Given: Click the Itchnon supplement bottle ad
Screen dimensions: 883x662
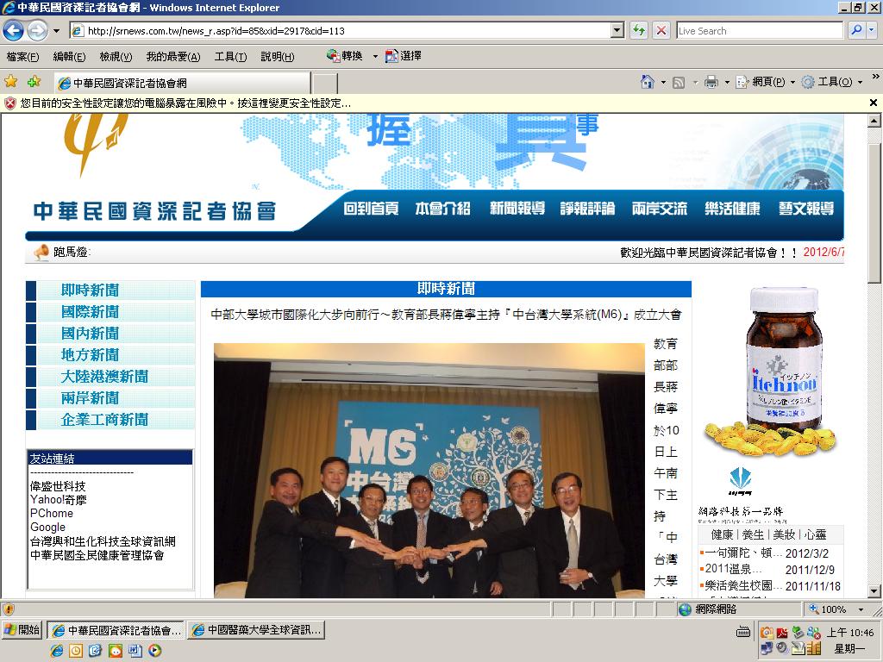Looking at the screenshot, I should [x=770, y=372].
